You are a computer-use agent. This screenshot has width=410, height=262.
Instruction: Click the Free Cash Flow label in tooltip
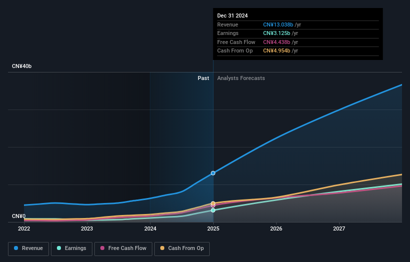pos(236,42)
